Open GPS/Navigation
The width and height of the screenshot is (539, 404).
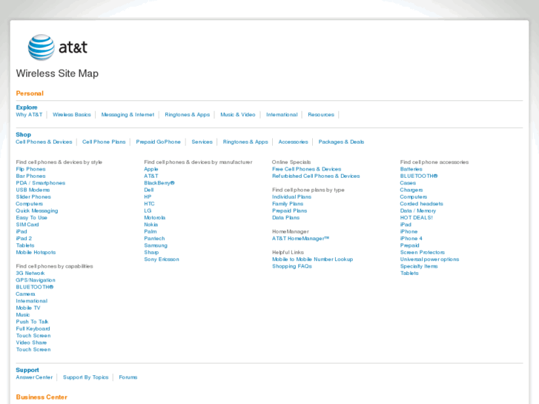click(x=36, y=280)
